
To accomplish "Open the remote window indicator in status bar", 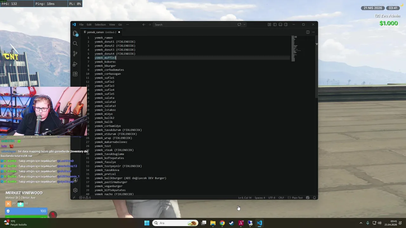I will click(74, 198).
